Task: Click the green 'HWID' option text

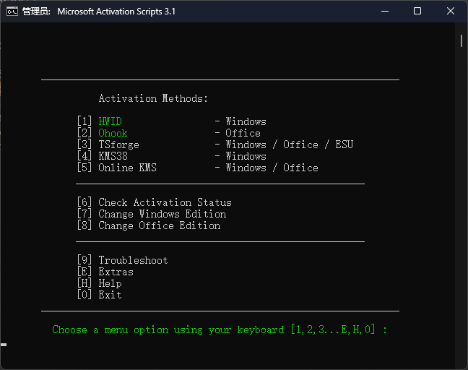Action: pyautogui.click(x=110, y=121)
